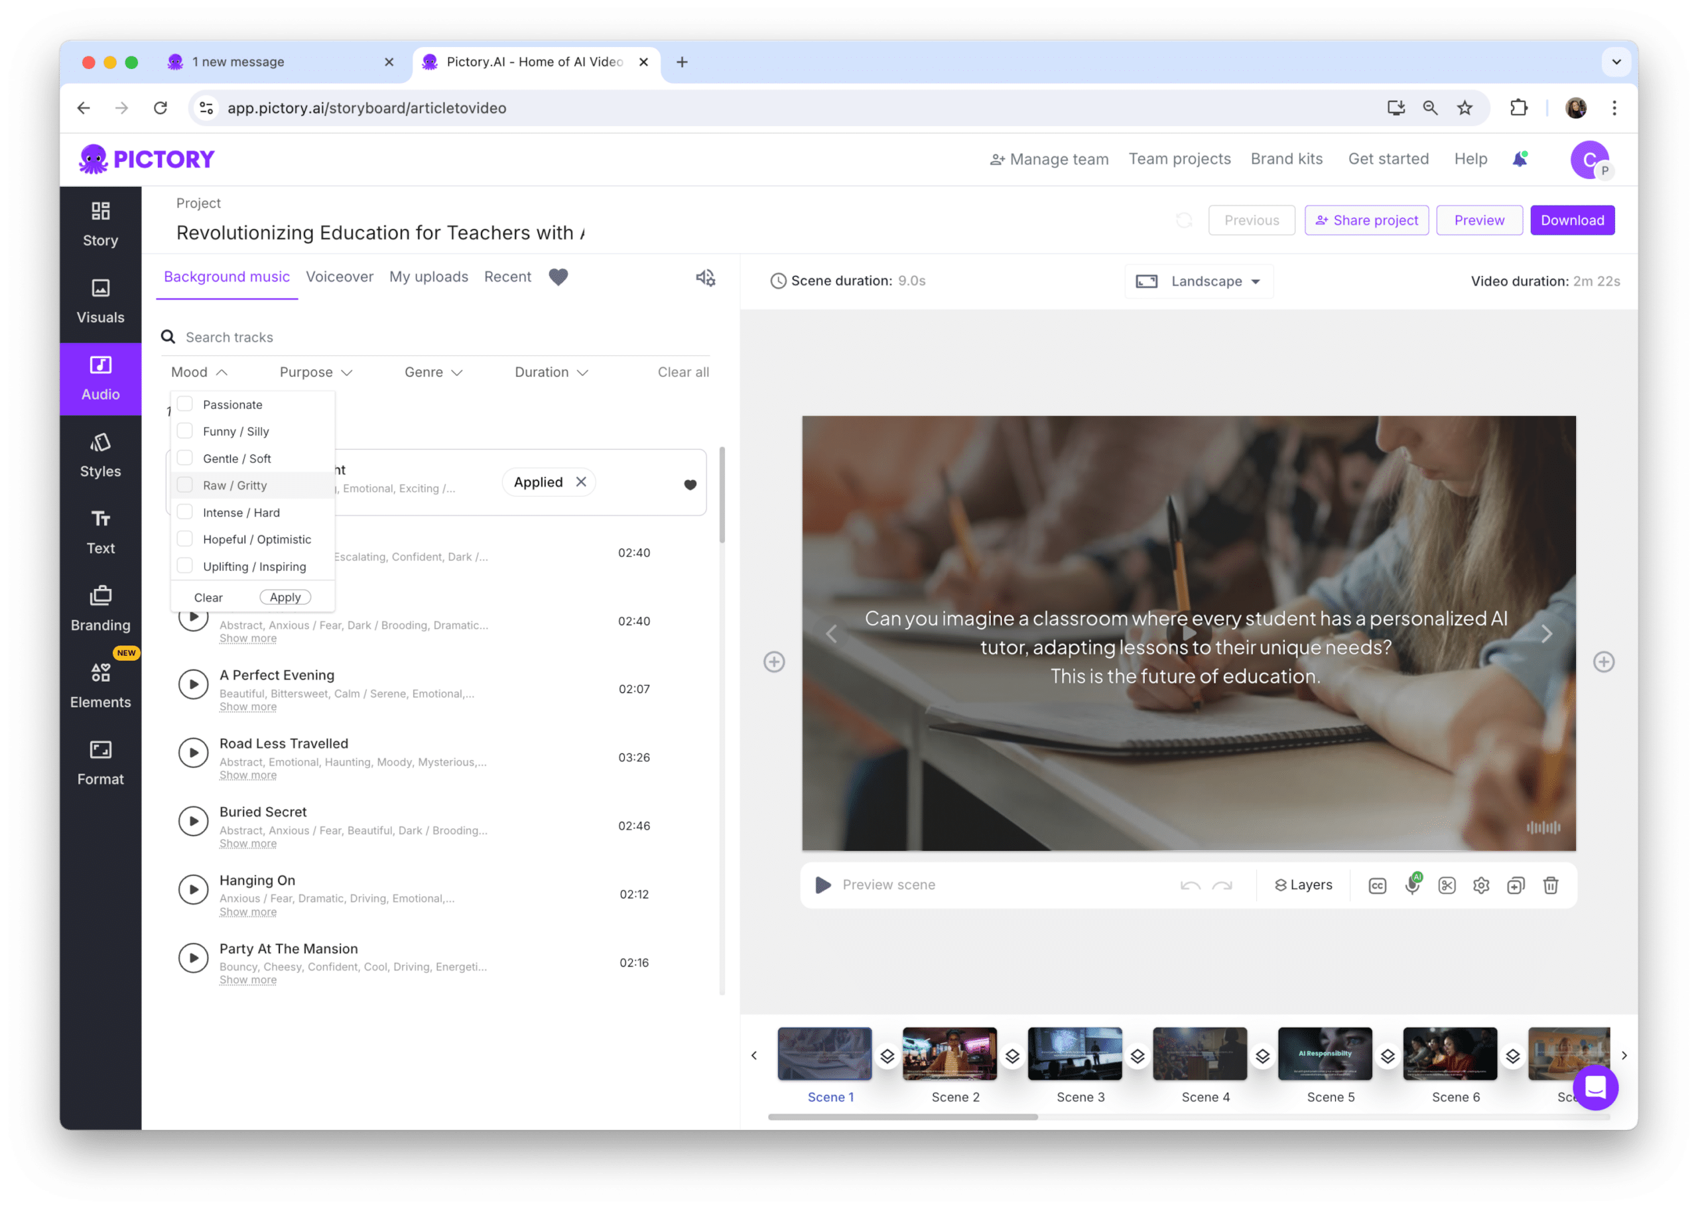This screenshot has width=1698, height=1209.
Task: Click the Elements panel icon
Action: pos(101,678)
